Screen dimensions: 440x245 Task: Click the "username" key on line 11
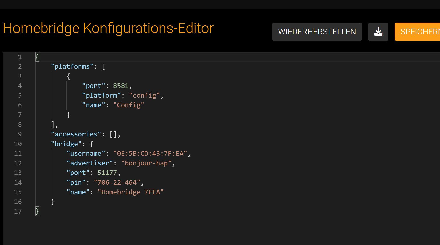pyautogui.click(x=86, y=154)
